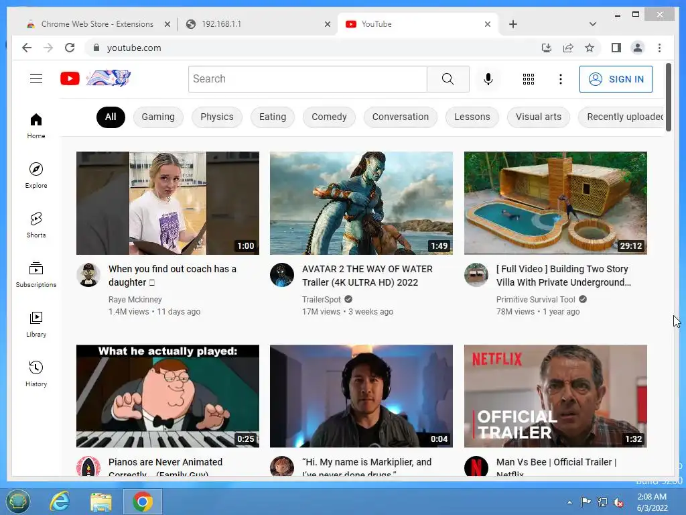
Task: Open Subscriptions in sidebar
Action: [36, 274]
